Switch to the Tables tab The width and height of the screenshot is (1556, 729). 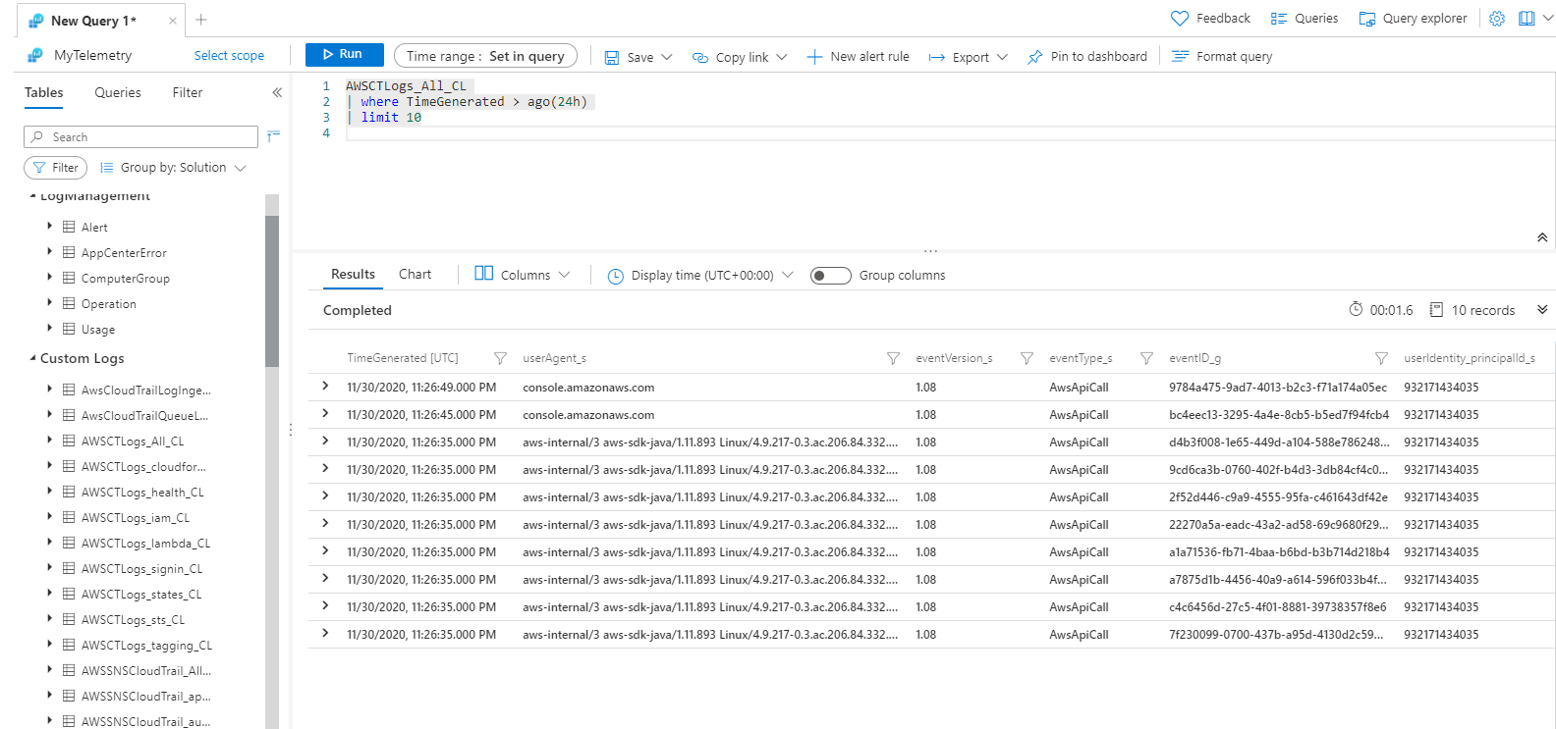click(44, 92)
